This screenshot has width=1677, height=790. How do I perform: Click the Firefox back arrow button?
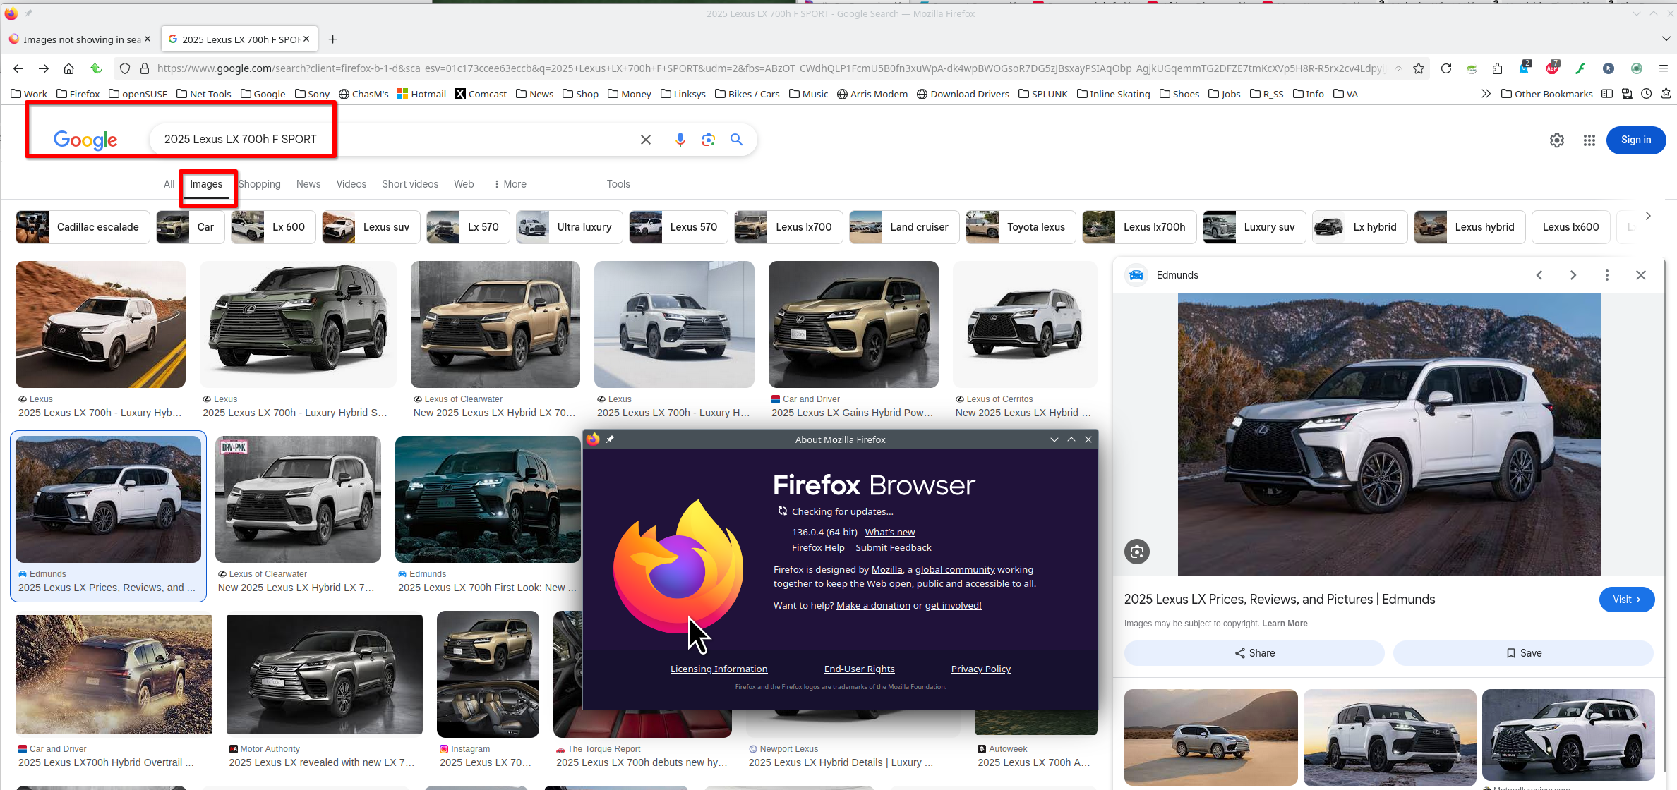[18, 68]
